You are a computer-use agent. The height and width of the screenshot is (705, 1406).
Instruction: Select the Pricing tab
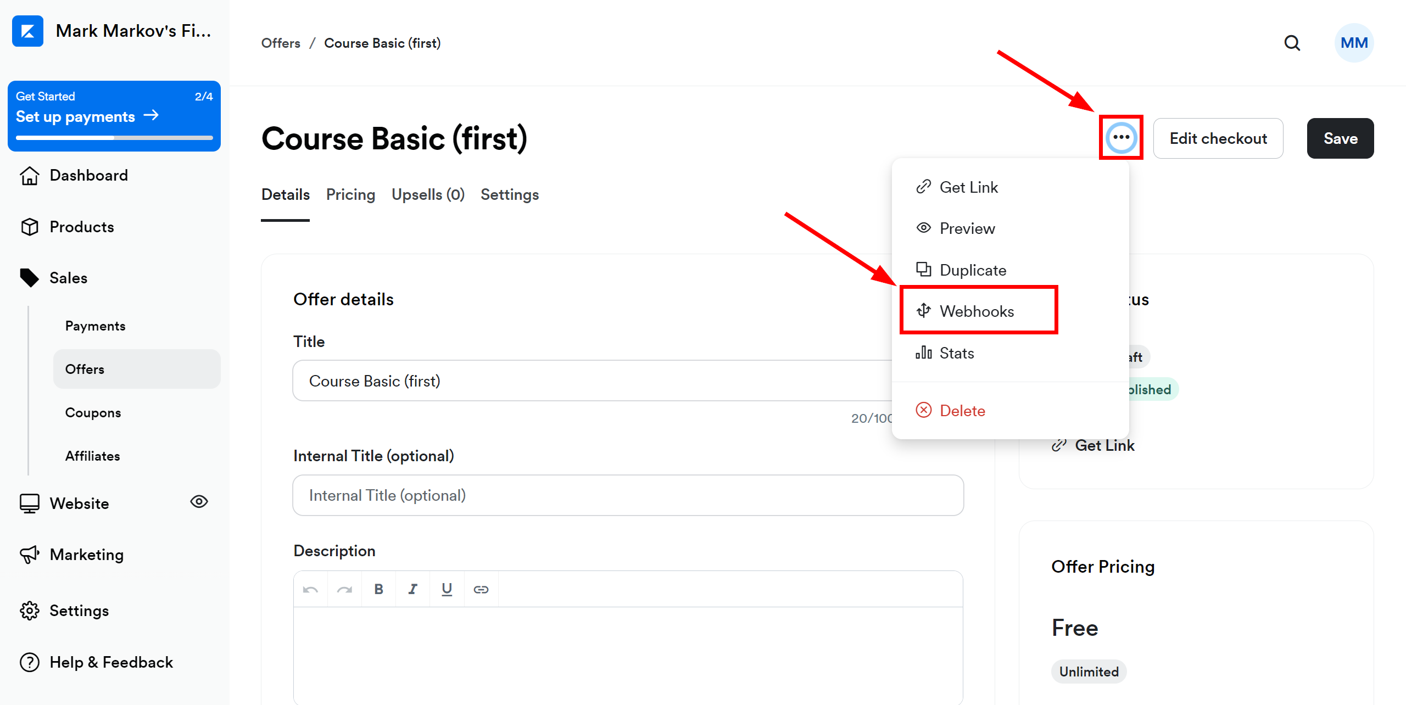point(350,194)
